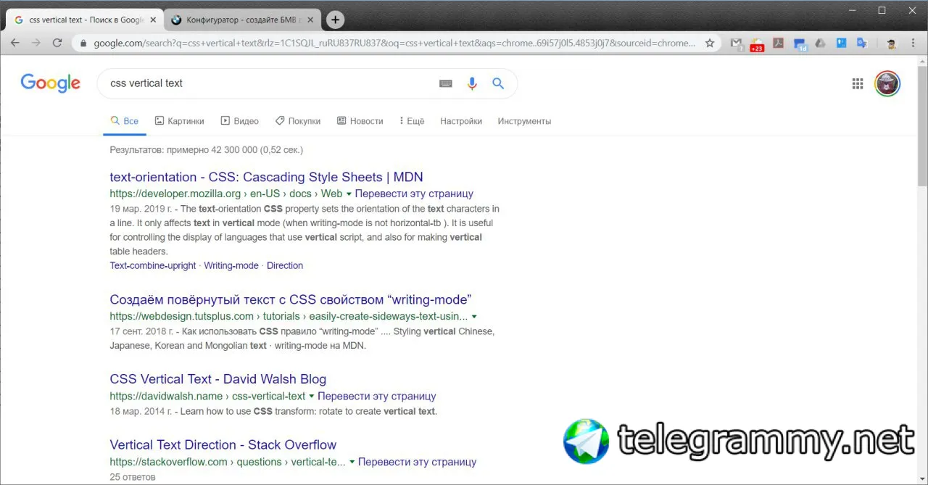Open the blue extension with the up arrow

[x=842, y=43]
